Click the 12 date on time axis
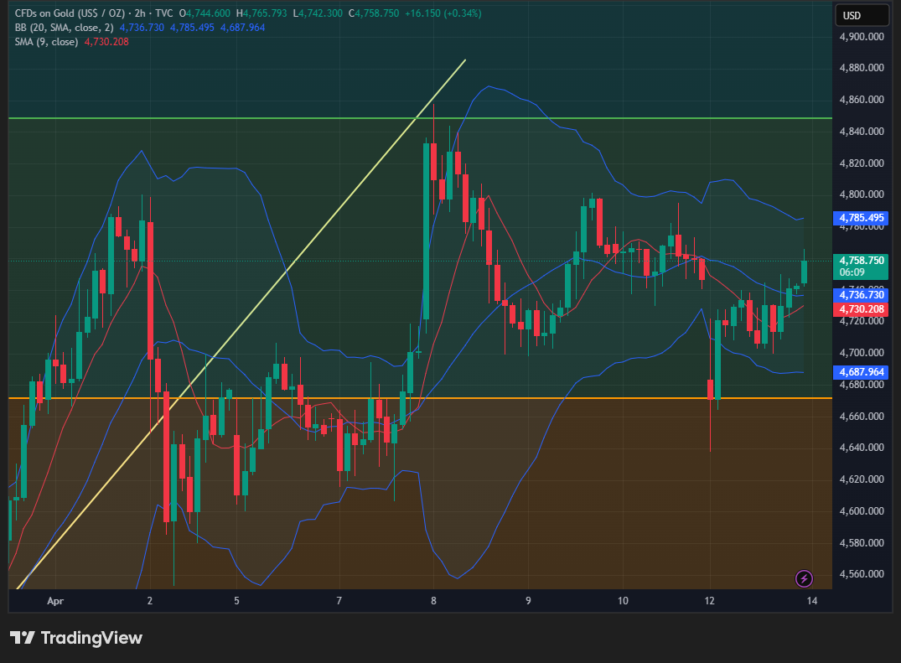 pos(710,601)
